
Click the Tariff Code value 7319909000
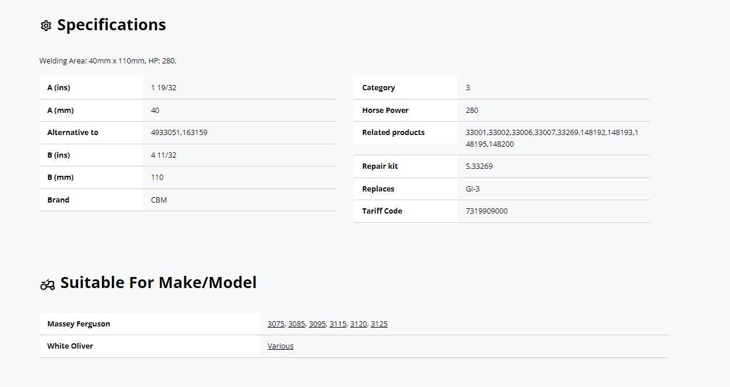(486, 211)
